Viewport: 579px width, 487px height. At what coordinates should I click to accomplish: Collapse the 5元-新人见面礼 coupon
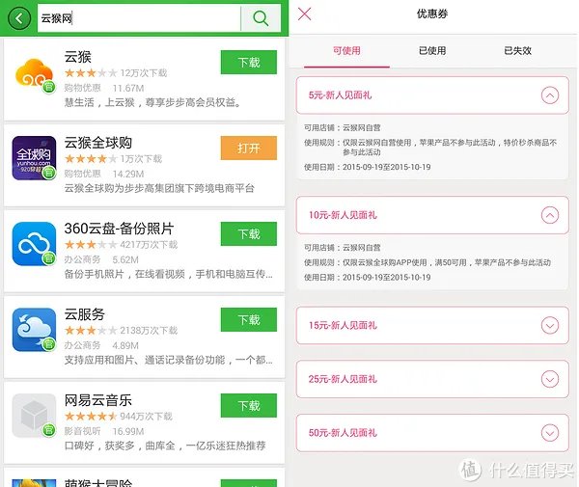550,95
